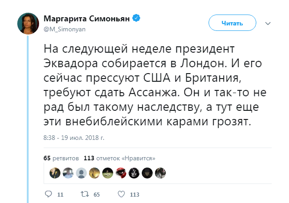Screen dimensions: 289x203
Task: Like the tweet with the heart icon
Action: tap(121, 194)
